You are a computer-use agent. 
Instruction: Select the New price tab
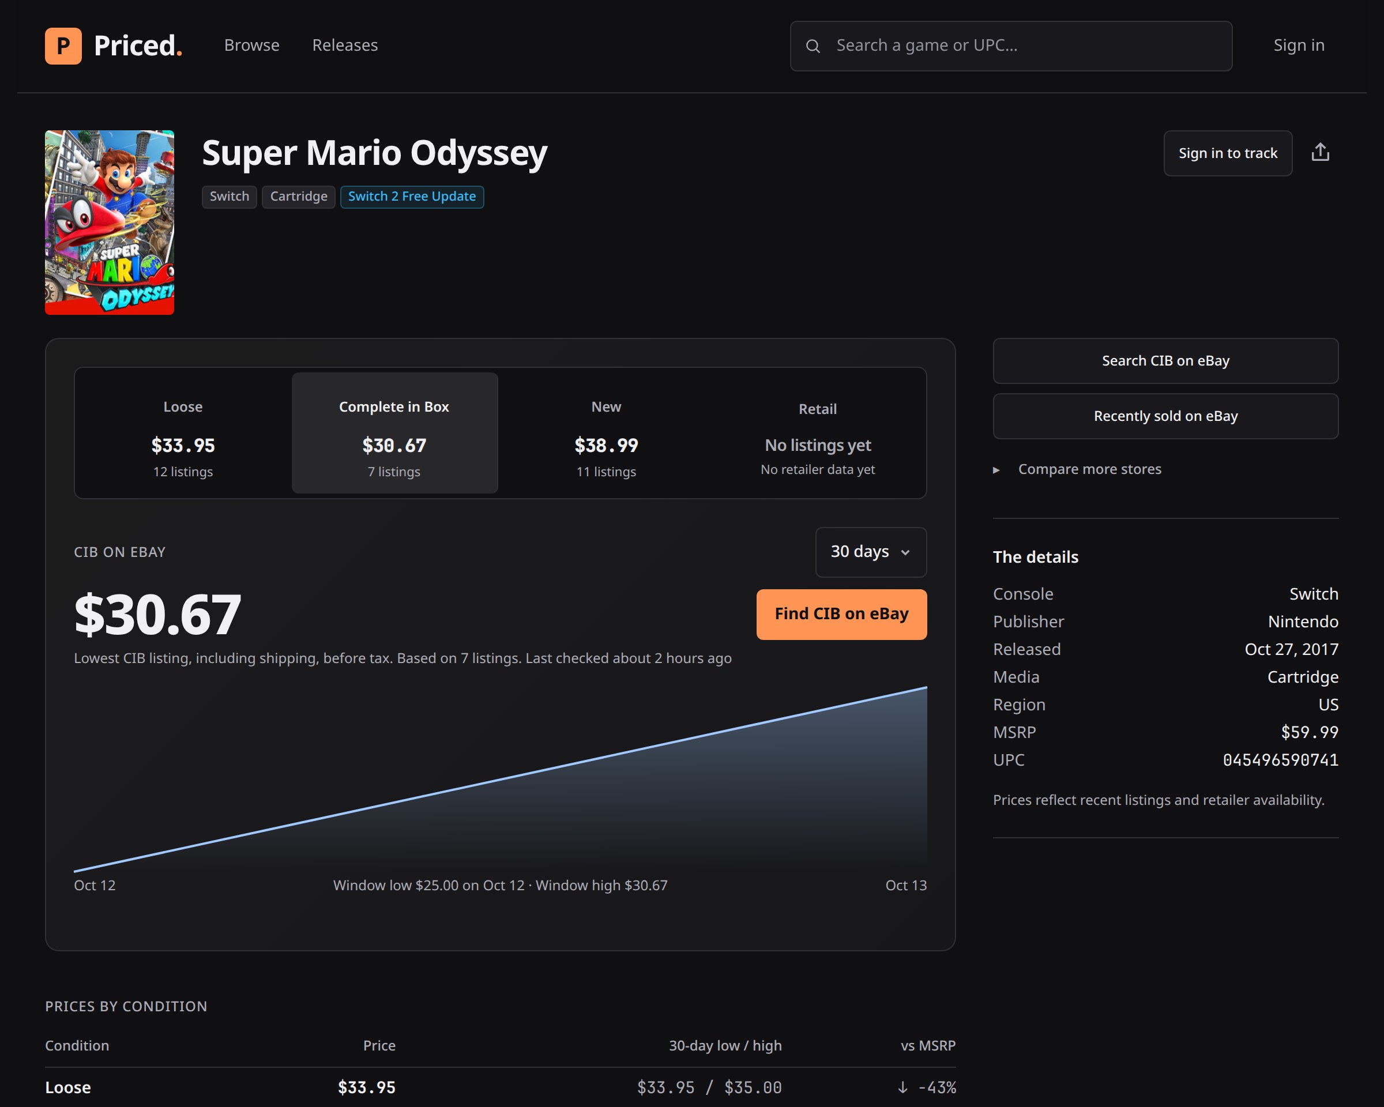point(606,433)
